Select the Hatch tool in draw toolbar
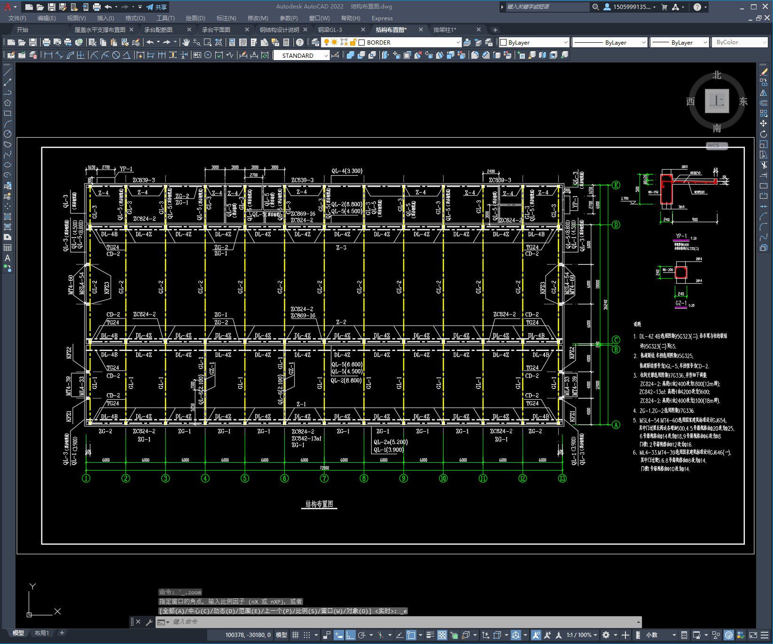773x644 pixels. pyautogui.click(x=8, y=217)
